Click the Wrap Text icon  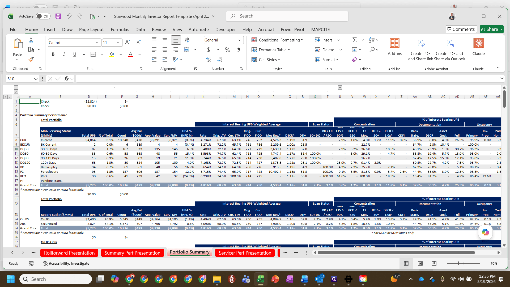pos(187,40)
